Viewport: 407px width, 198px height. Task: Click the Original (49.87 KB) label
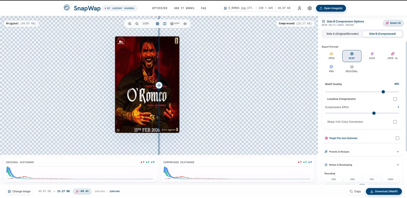click(x=21, y=23)
